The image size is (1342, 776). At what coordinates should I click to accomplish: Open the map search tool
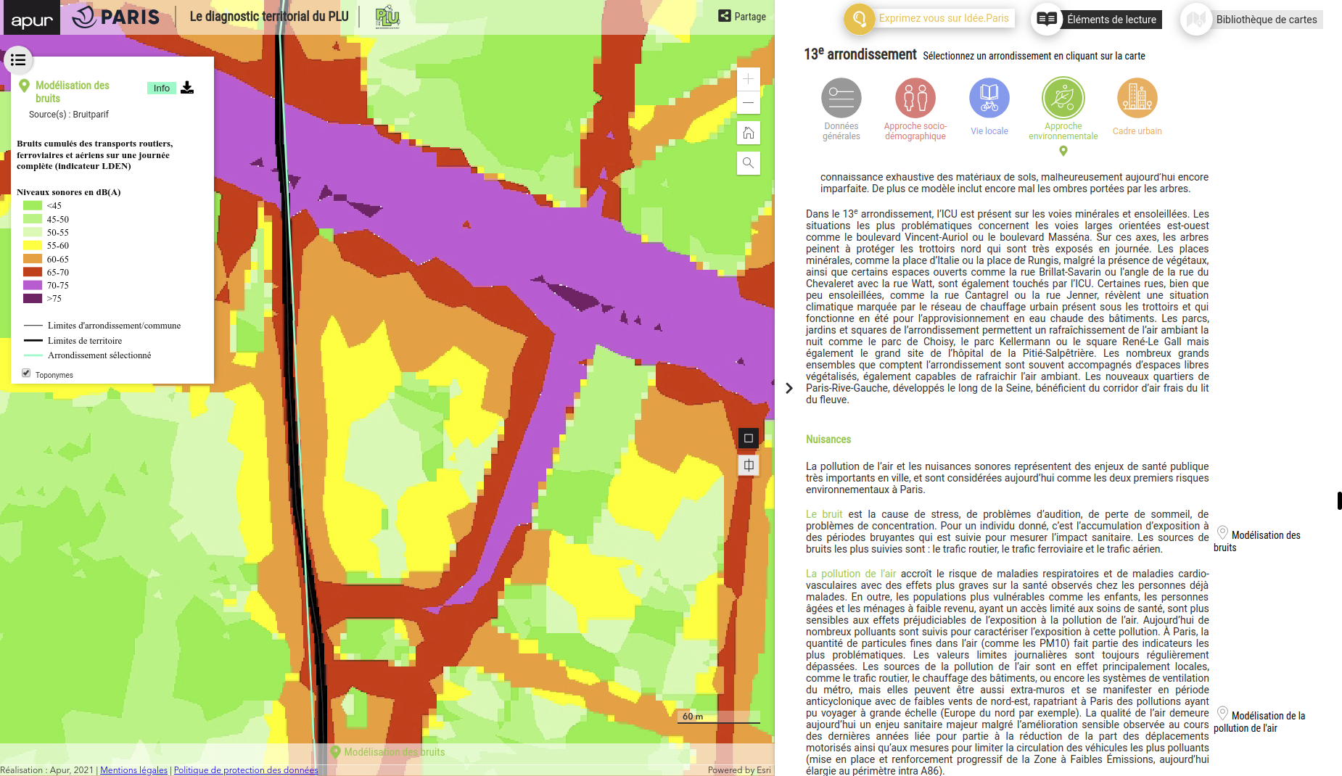pos(748,162)
